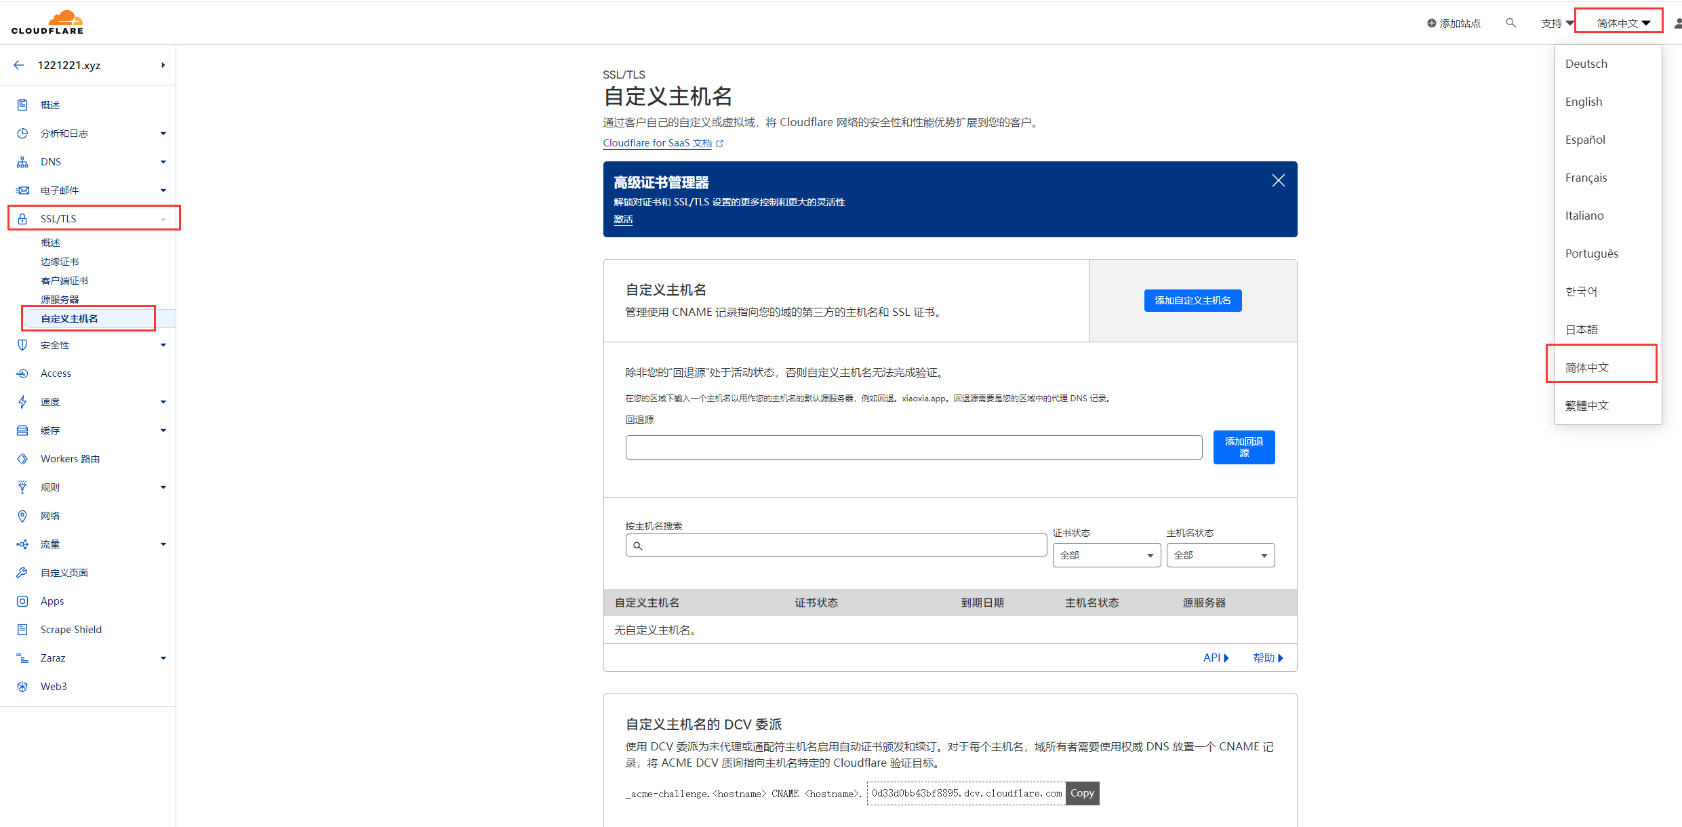The height and width of the screenshot is (827, 1682).
Task: Click the back arrow beside 1221221.xyz
Action: [x=19, y=65]
